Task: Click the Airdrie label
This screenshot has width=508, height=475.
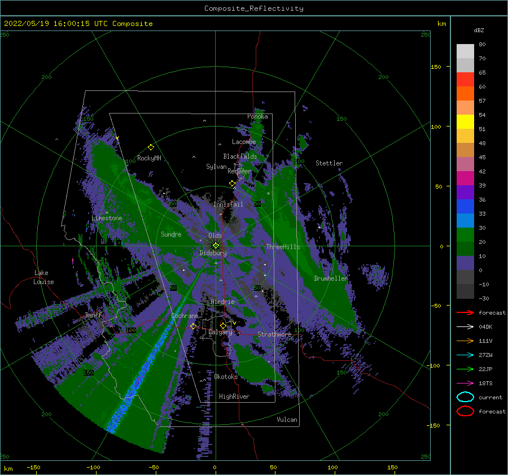Action: tap(222, 302)
